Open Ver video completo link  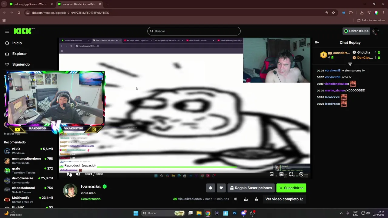click(284, 199)
